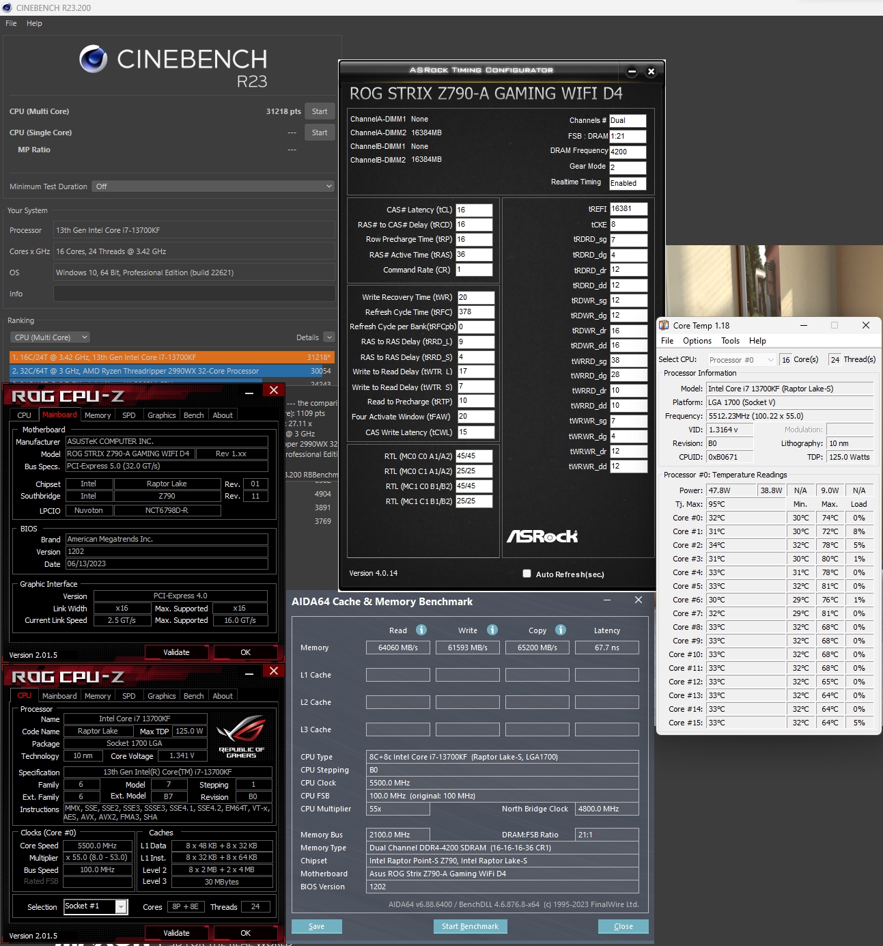Open the ranking CPU (Multi Core) dropdown
Screen dimensions: 883x946
(x=51, y=337)
